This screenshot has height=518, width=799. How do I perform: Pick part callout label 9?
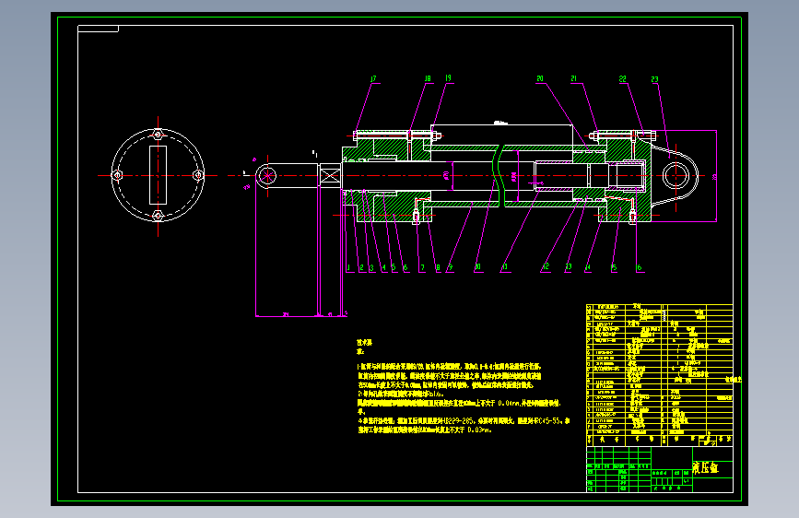pos(450,267)
